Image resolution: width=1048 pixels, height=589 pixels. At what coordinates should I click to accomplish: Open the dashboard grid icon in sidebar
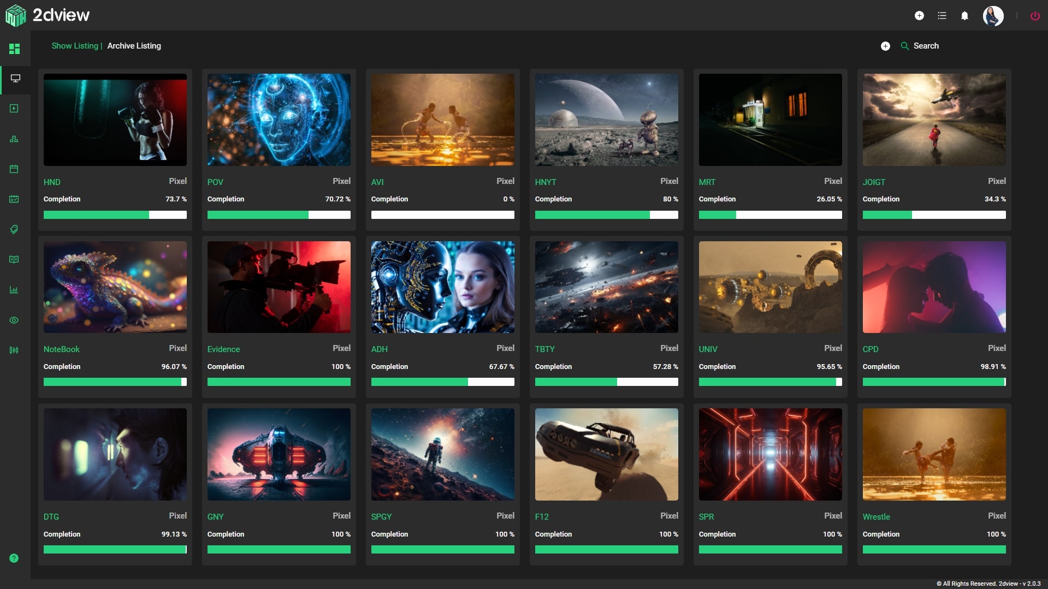pyautogui.click(x=15, y=49)
